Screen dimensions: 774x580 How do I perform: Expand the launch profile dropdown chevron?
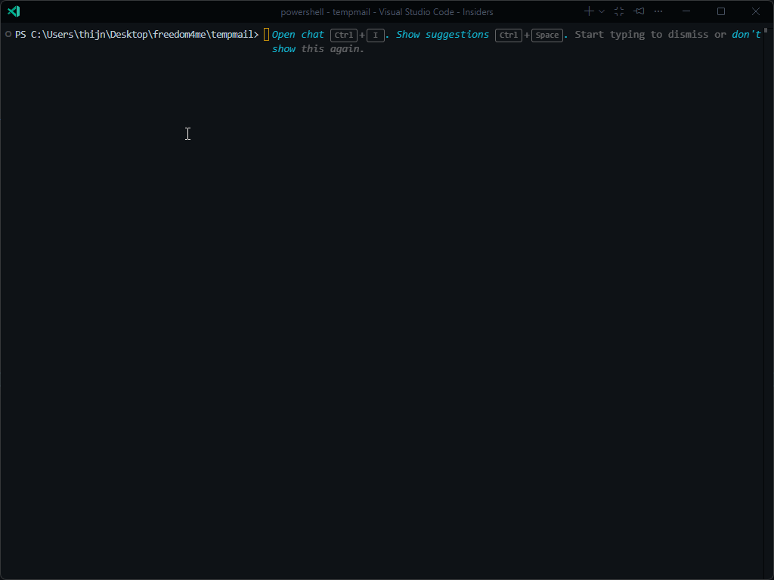[x=602, y=11]
